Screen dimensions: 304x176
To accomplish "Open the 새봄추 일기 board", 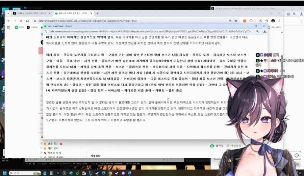I will point(54,153).
